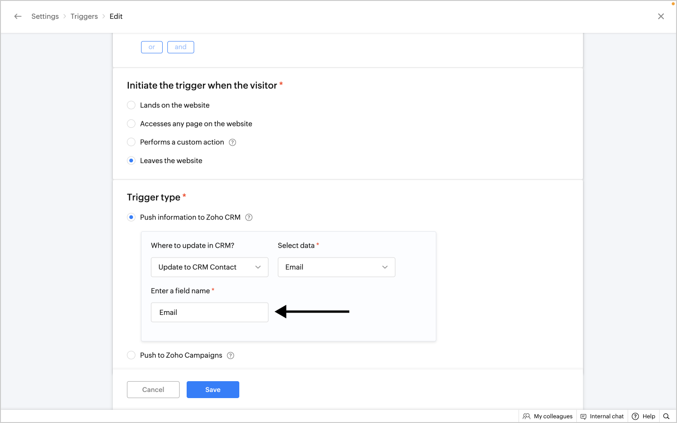Viewport: 677px width, 423px height.
Task: Click help icon next to Push information to Zoho CRM
Action: coord(249,217)
